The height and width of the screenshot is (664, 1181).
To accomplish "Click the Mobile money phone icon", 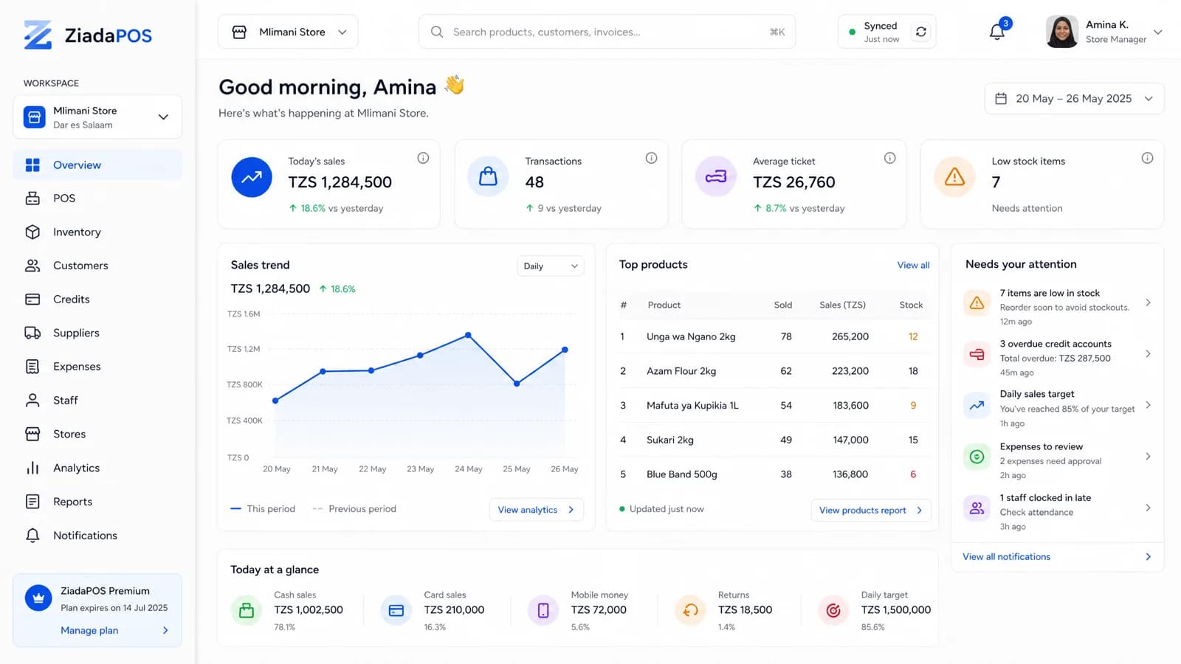I will [x=543, y=610].
